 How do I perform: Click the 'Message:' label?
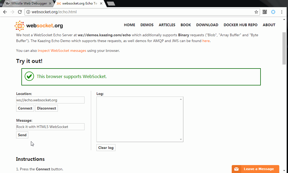[24, 120]
